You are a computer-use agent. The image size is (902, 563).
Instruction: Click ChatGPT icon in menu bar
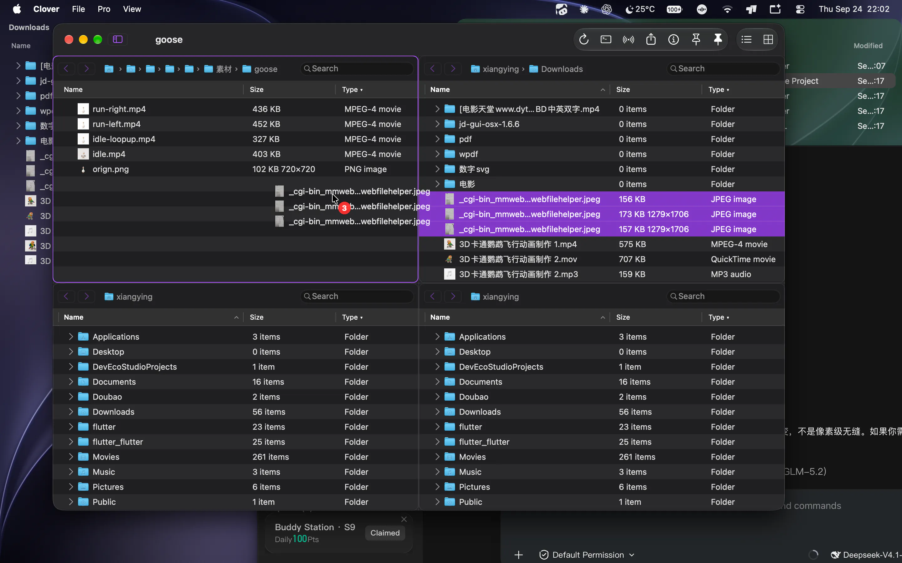click(x=606, y=9)
